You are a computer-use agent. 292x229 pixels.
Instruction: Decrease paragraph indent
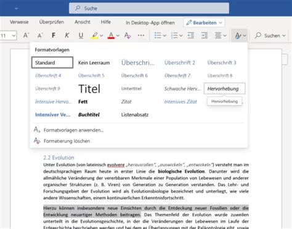pyautogui.click(x=191, y=35)
